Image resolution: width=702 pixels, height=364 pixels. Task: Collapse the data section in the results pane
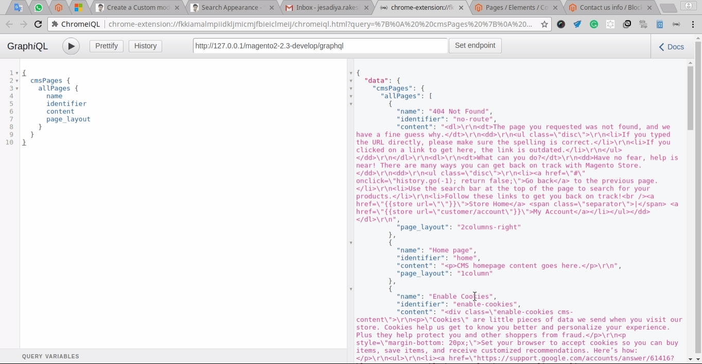coord(352,81)
